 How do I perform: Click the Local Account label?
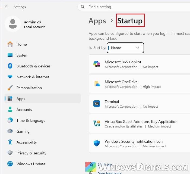[34, 27]
